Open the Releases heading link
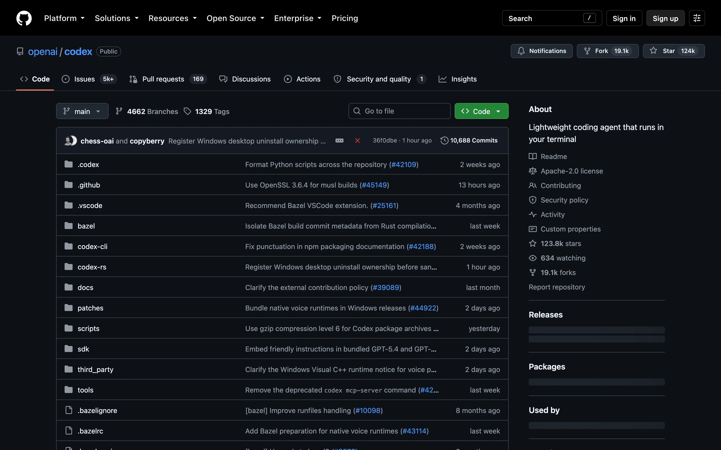Screen dimensions: 721x450 546,314
